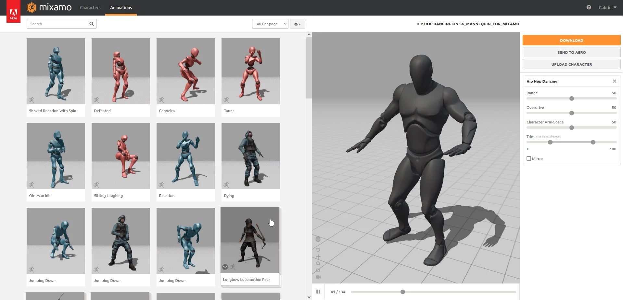Click the zoom magnifier icon in viewport
Screen dimensions: 623x300
318,263
